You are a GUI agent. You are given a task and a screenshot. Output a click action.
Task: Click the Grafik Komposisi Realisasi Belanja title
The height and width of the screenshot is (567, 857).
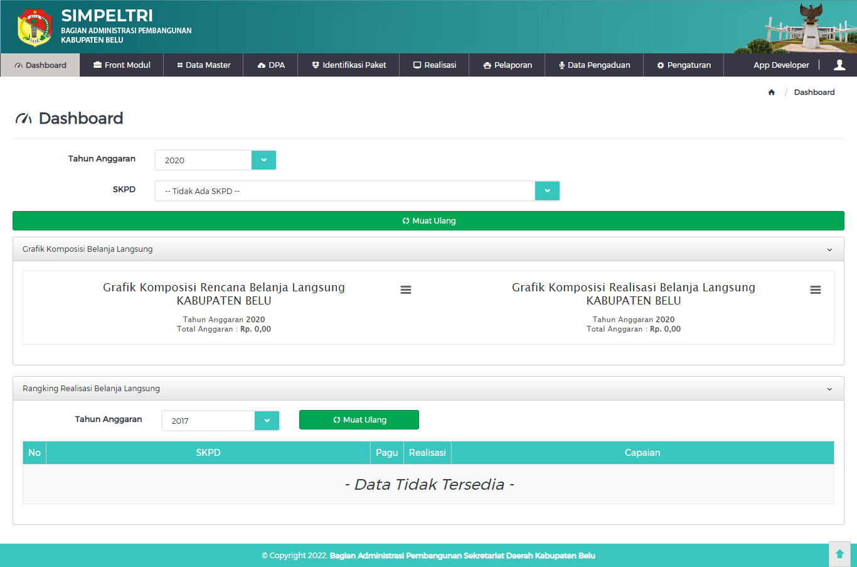[634, 294]
